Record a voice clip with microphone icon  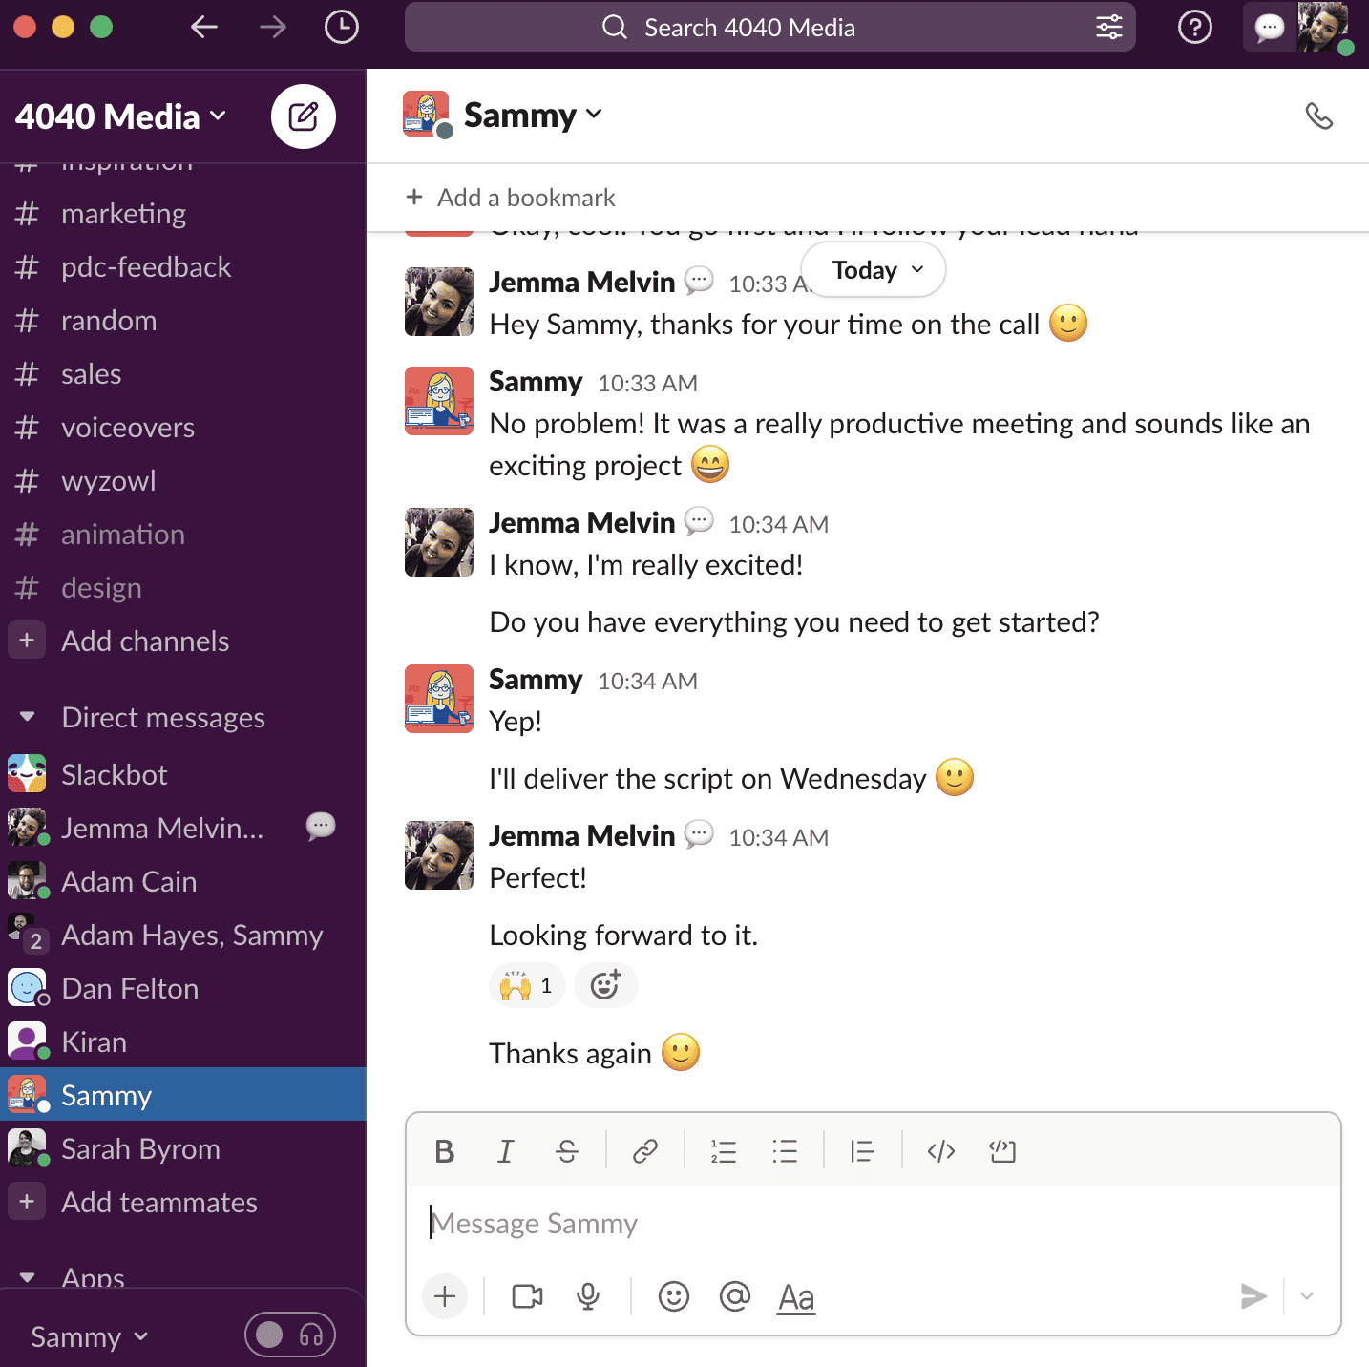[x=588, y=1296]
